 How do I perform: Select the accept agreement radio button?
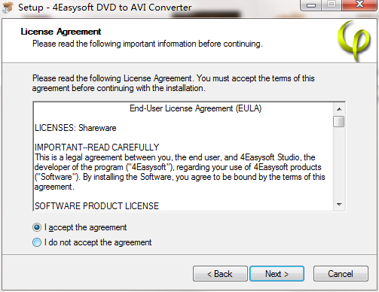point(37,227)
